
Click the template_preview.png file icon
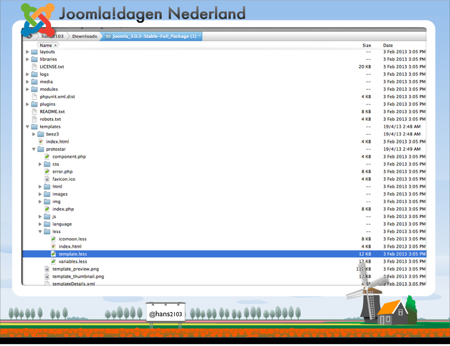coord(47,269)
